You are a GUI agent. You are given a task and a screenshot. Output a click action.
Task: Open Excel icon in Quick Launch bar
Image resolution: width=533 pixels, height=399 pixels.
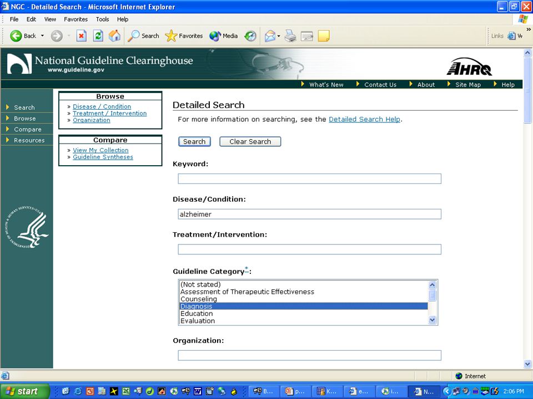pos(126,391)
